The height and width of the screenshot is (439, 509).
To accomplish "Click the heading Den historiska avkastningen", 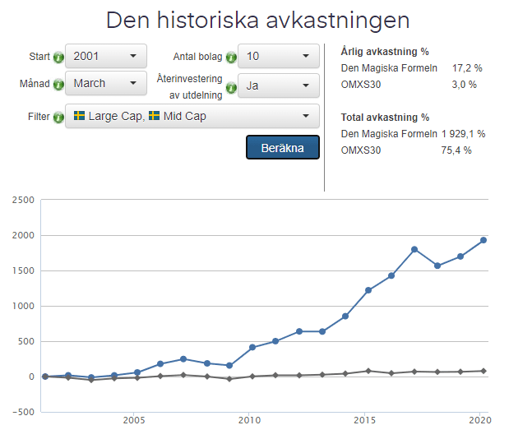I will 258,20.
